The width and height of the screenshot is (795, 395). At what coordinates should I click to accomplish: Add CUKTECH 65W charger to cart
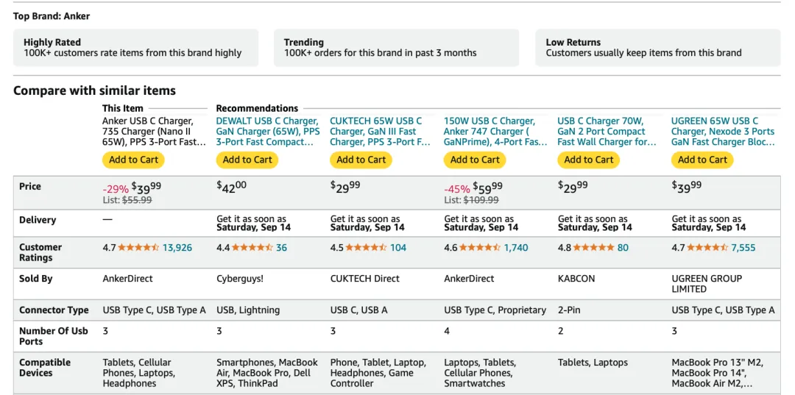point(361,160)
